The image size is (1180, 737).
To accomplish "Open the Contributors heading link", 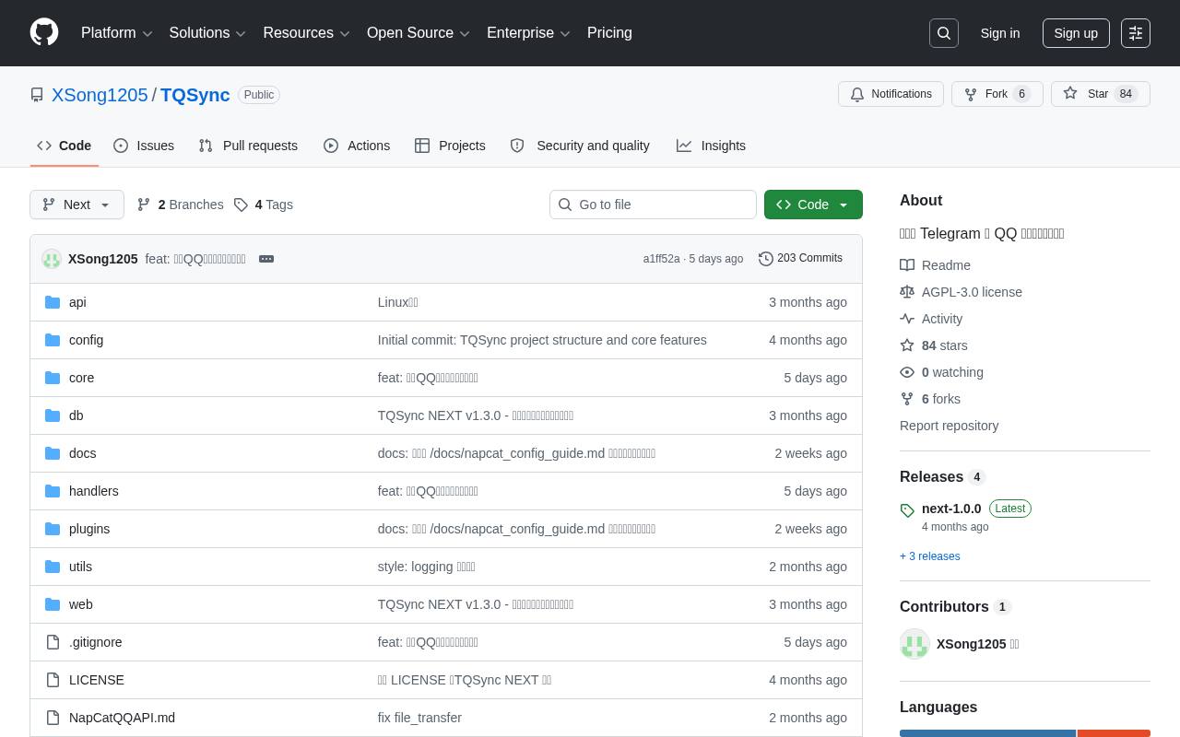I will coord(955,607).
